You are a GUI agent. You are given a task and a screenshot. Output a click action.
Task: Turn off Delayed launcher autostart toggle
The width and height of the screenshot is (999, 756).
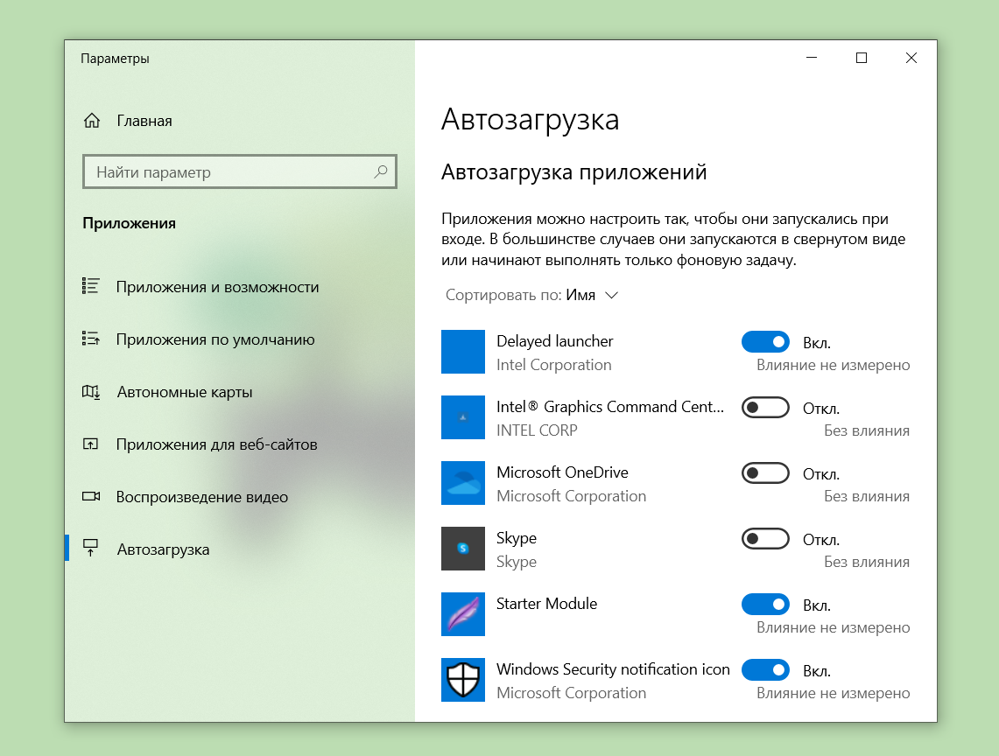click(765, 342)
